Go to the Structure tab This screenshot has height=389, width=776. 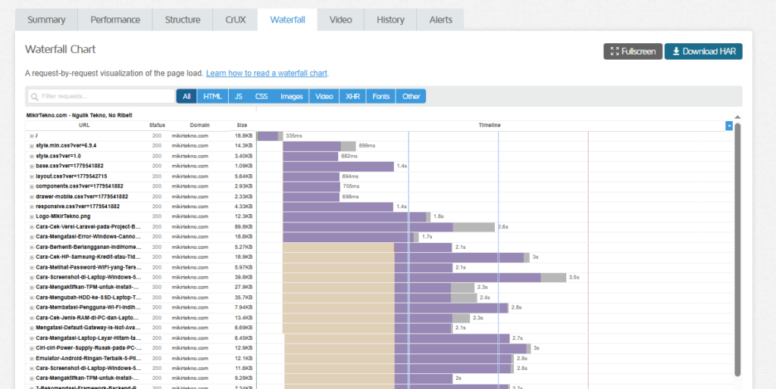pyautogui.click(x=183, y=20)
